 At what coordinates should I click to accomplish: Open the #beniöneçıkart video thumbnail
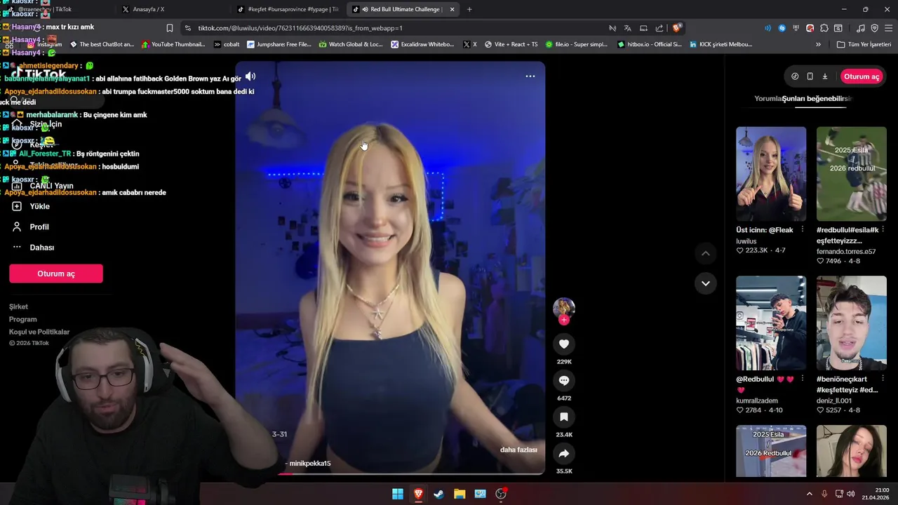[851, 323]
